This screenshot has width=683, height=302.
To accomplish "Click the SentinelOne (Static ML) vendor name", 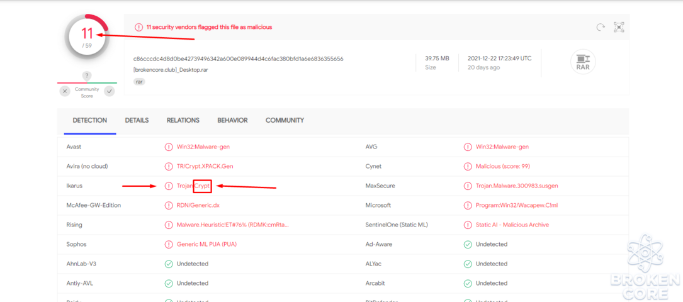I will 397,225.
